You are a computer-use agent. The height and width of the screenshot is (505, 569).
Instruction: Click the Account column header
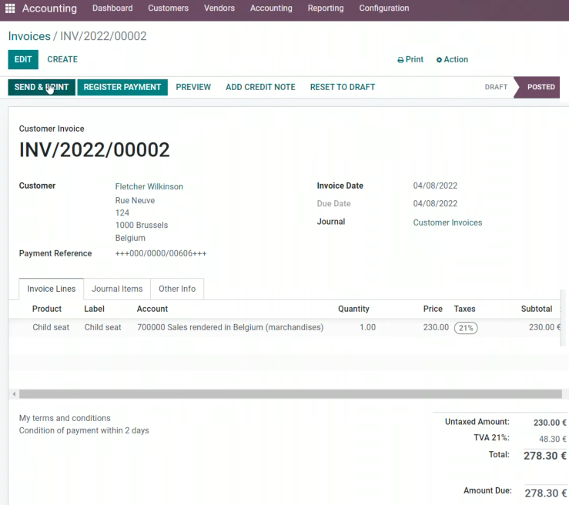[x=152, y=309]
